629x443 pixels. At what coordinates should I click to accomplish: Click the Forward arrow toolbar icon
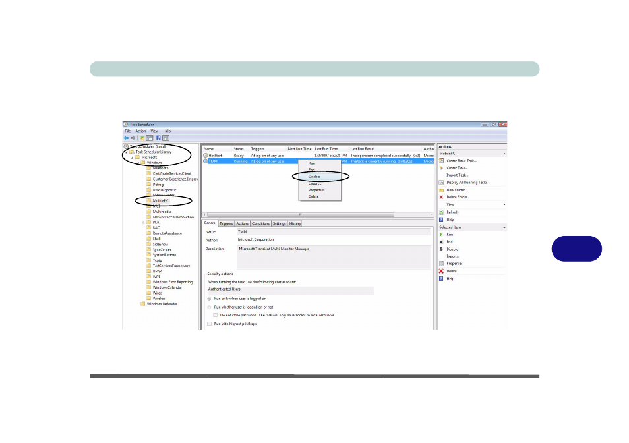(x=133, y=138)
